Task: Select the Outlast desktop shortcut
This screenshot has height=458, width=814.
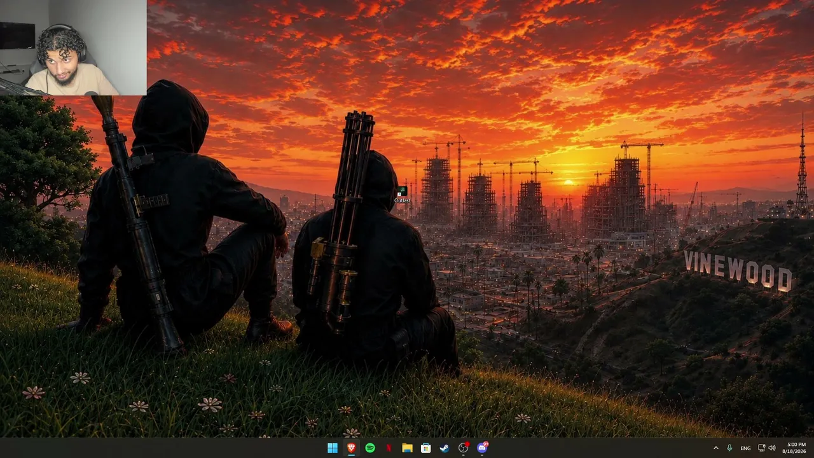Action: 402,195
